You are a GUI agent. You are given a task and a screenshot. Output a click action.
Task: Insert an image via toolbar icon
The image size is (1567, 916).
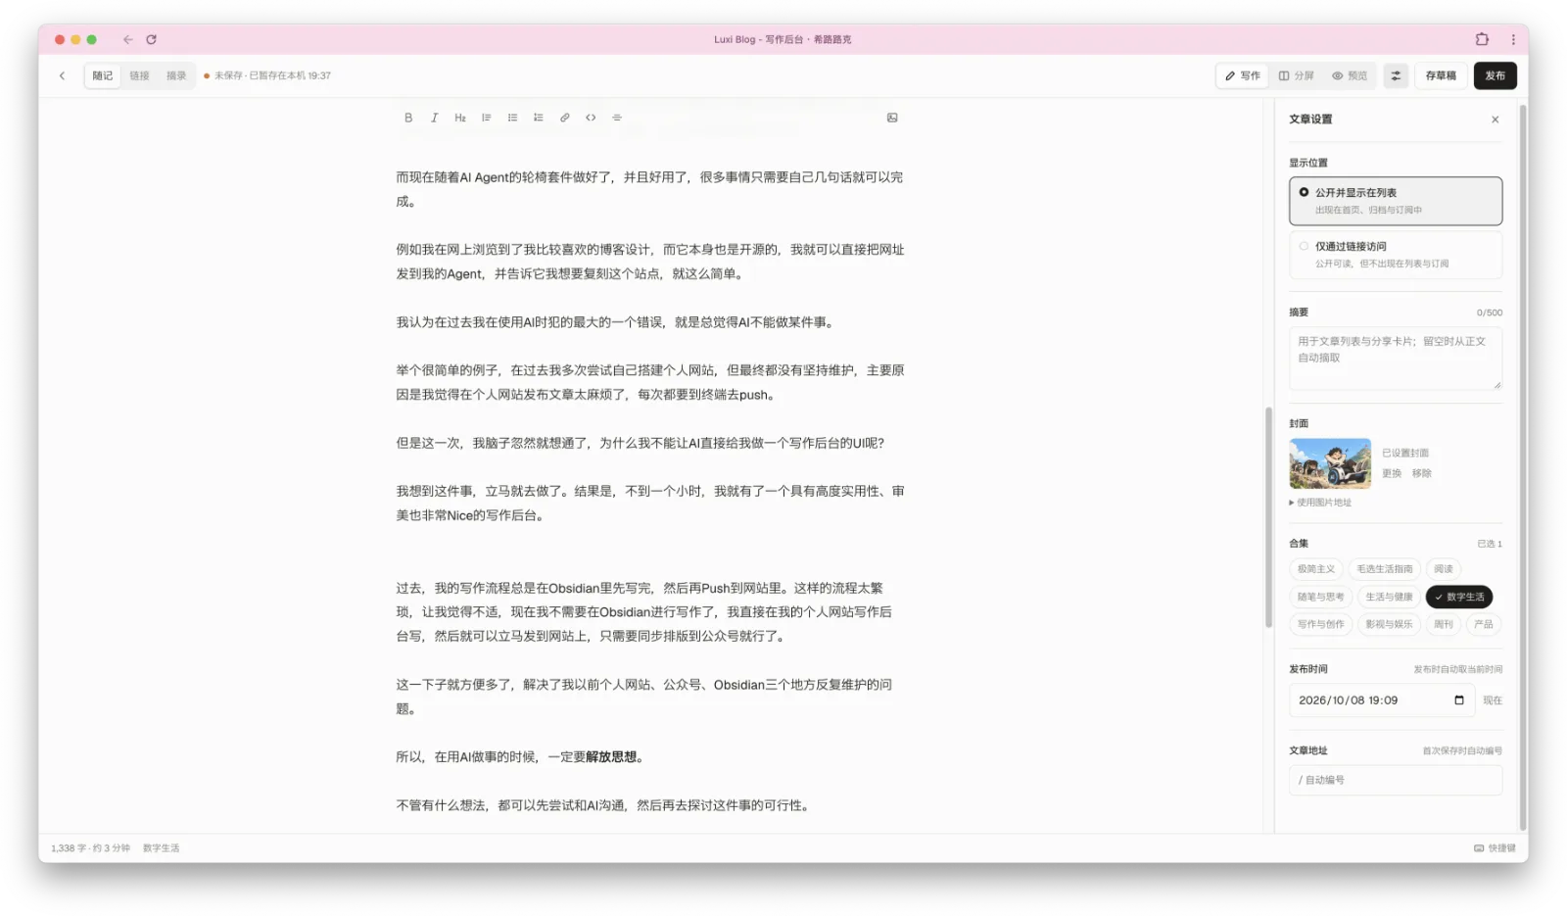(x=892, y=118)
